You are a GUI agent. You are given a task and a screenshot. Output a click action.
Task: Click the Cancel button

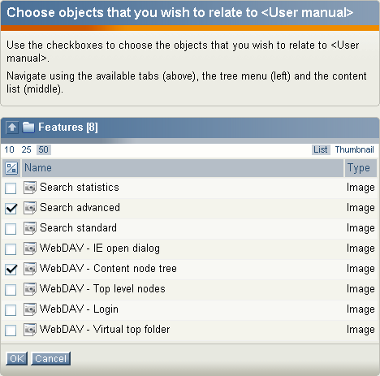tap(51, 359)
